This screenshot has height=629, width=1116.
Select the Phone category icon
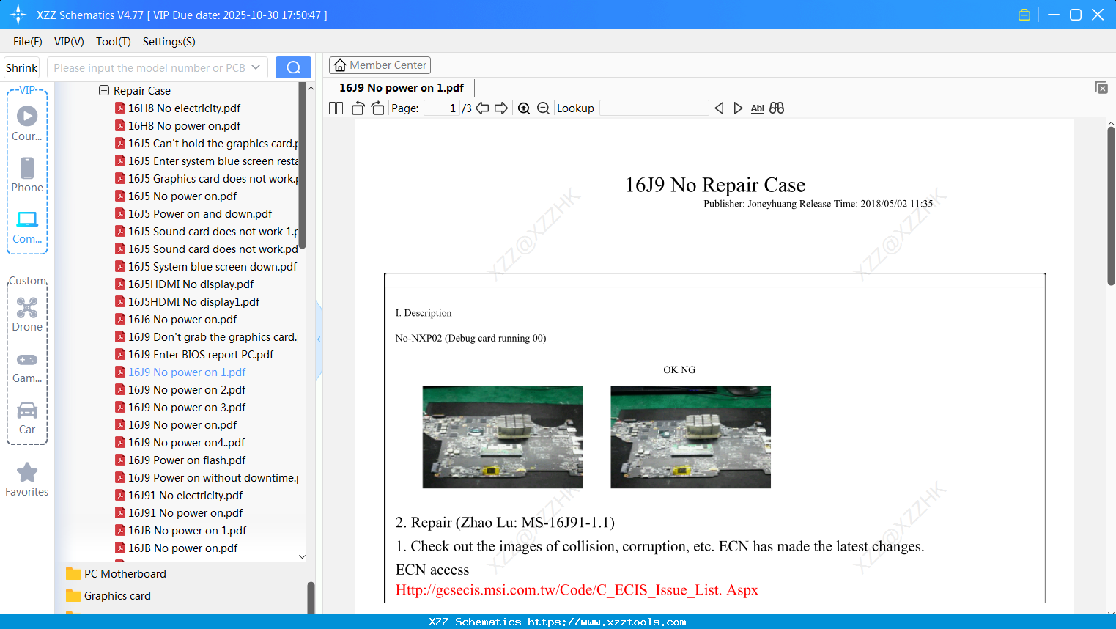click(27, 174)
